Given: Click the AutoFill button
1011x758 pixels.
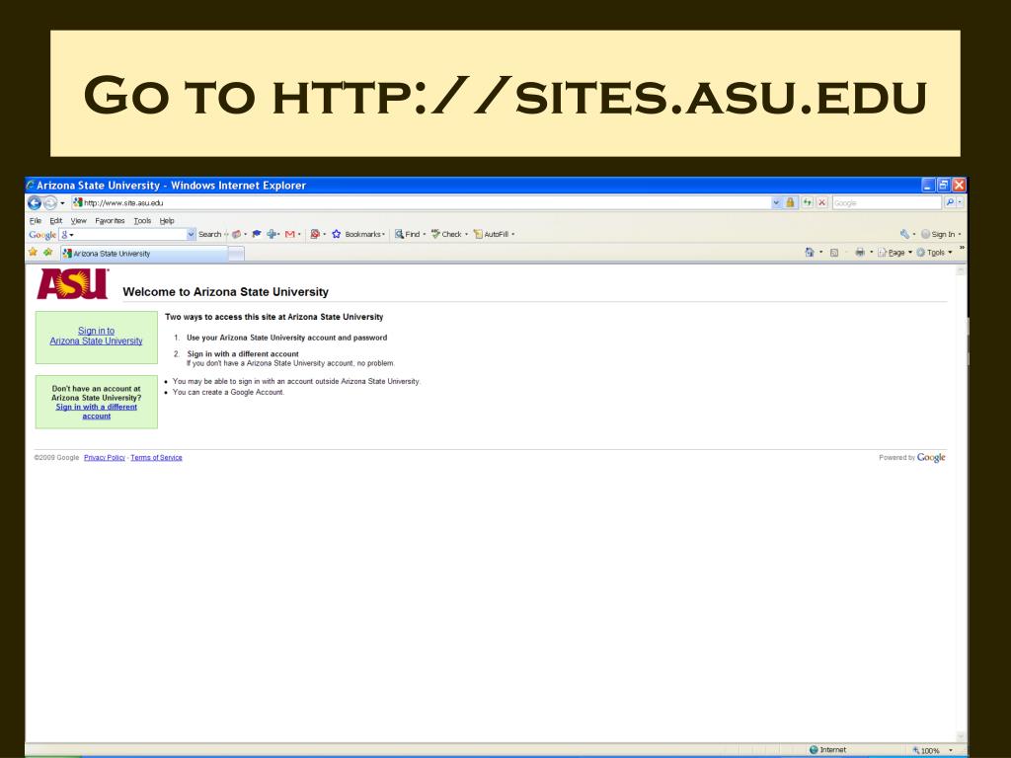Looking at the screenshot, I should point(492,234).
